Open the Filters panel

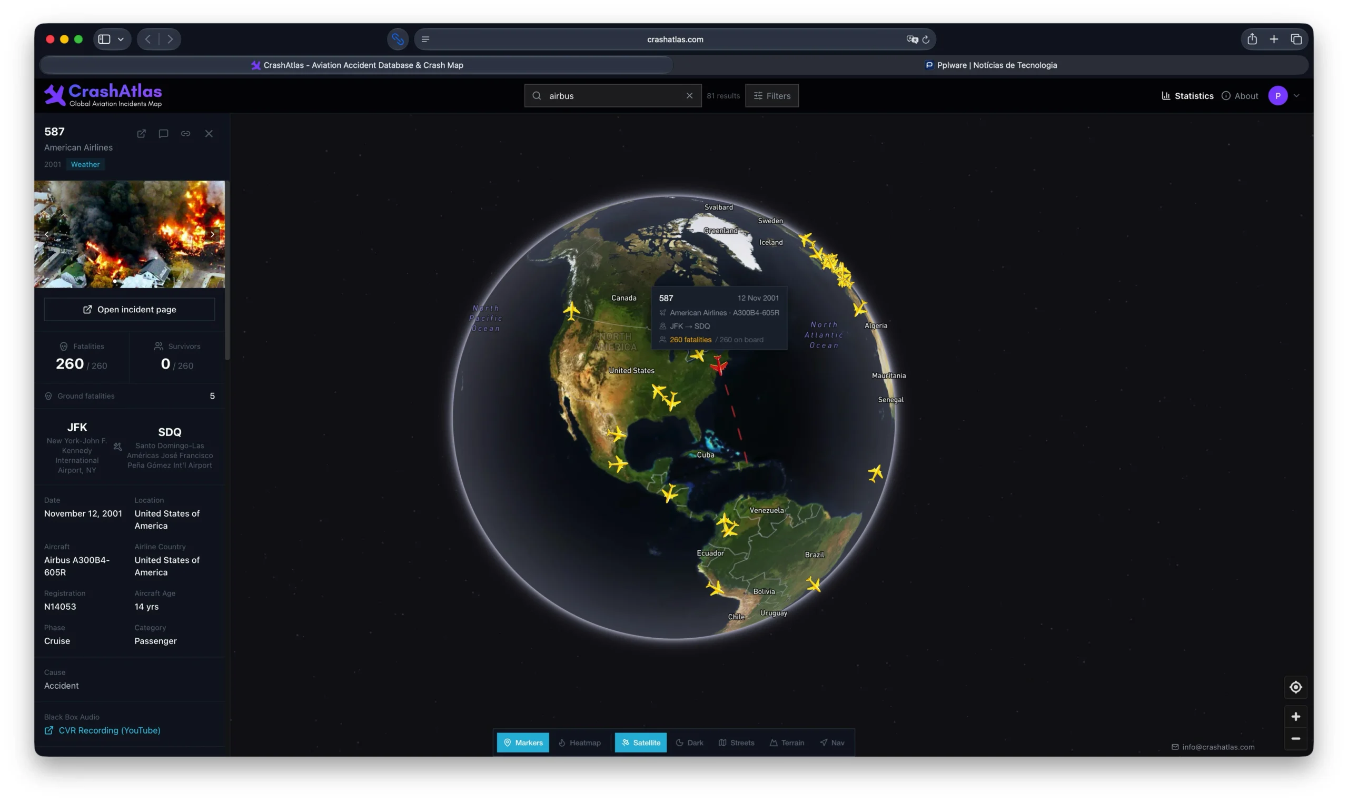(x=771, y=96)
